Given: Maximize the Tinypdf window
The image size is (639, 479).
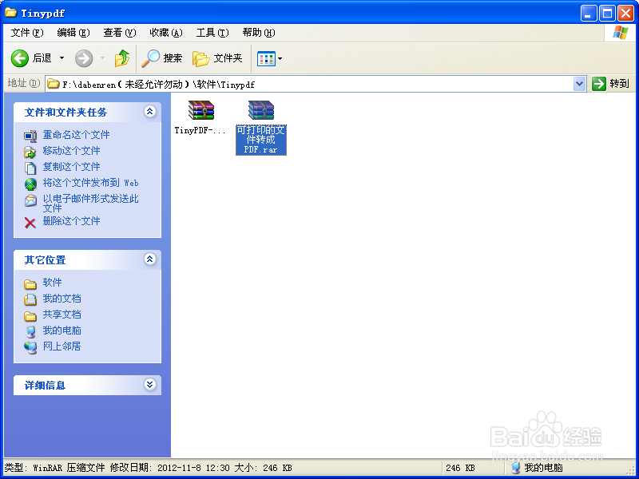Looking at the screenshot, I should [607, 14].
